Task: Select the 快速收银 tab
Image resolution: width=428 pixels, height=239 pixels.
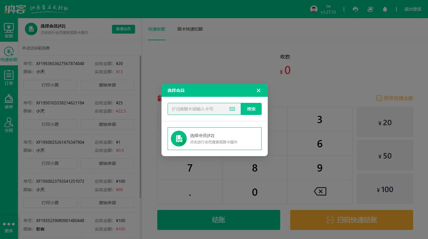Action: pyautogui.click(x=157, y=29)
